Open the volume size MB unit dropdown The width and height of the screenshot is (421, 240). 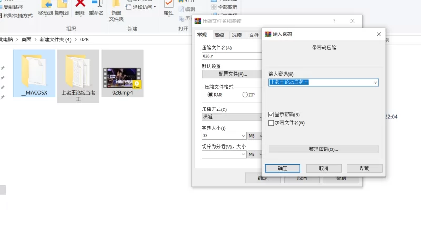click(x=255, y=154)
